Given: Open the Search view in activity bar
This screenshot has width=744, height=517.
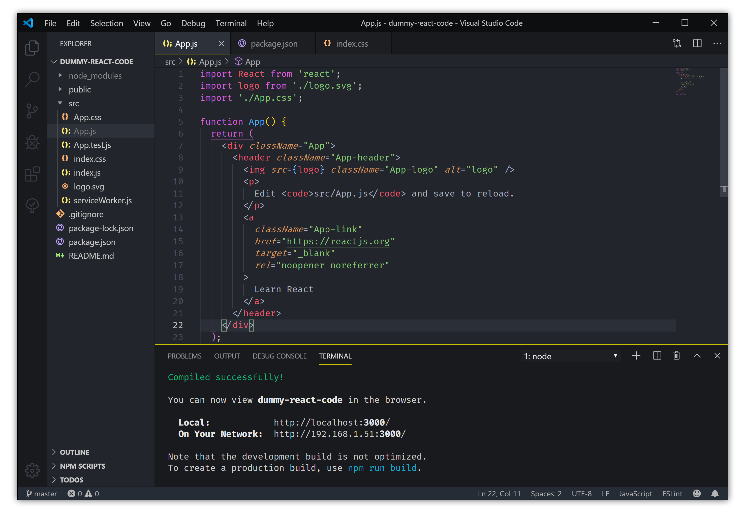Looking at the screenshot, I should click(x=32, y=79).
